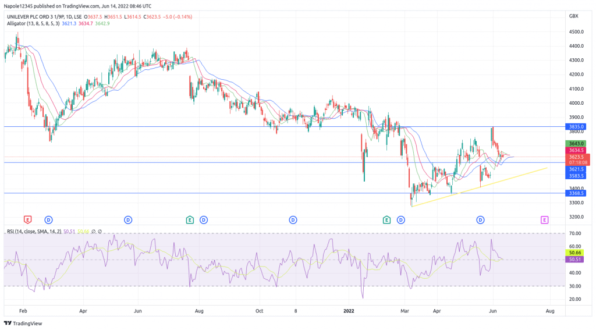Viewport: 596px width, 330px height.
Task: Click the 30.00 RSI axis label
Action: click(x=575, y=286)
